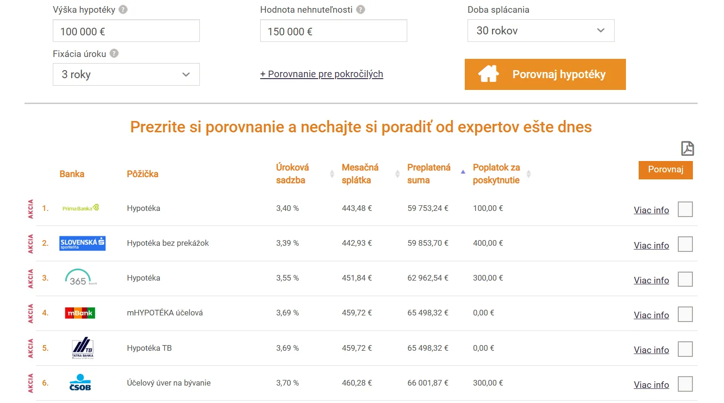Open the Tatra banka logo
This screenshot has width=724, height=403.
point(82,348)
